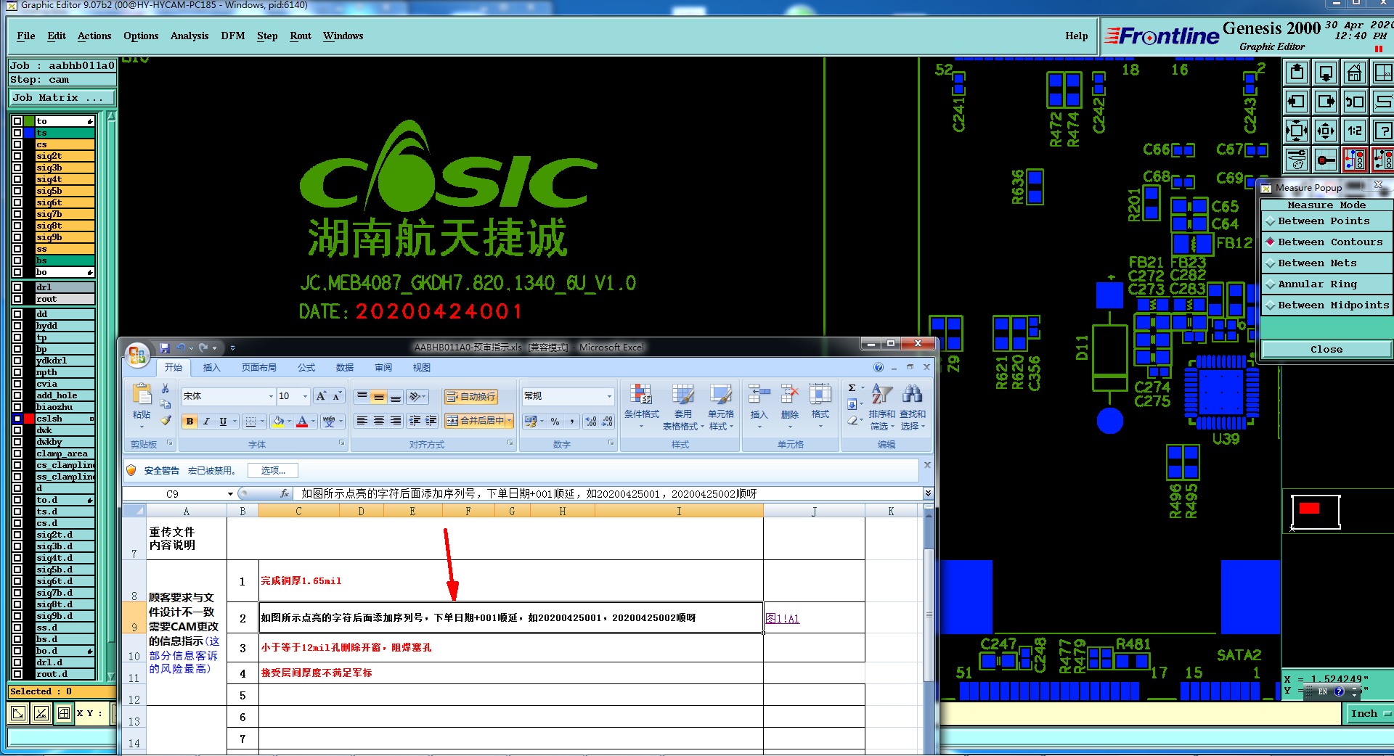
Task: Expand the Excel formula bar
Action: [x=927, y=493]
